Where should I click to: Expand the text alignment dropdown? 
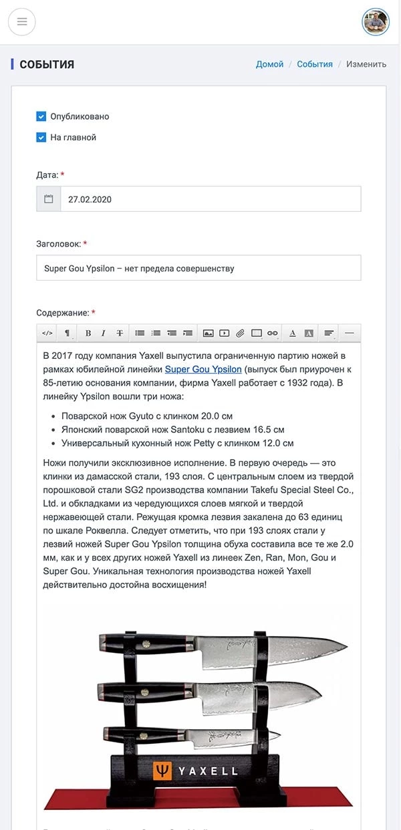pyautogui.click(x=329, y=333)
